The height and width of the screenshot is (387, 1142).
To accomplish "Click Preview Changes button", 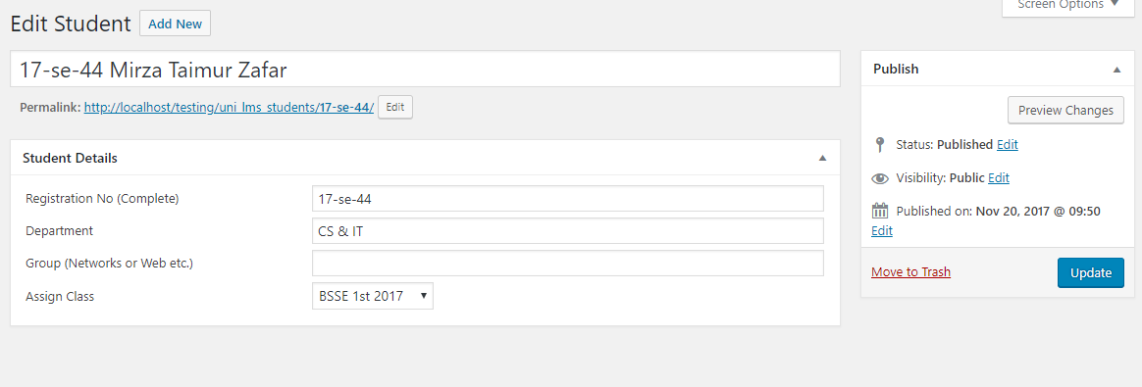I will point(1065,111).
